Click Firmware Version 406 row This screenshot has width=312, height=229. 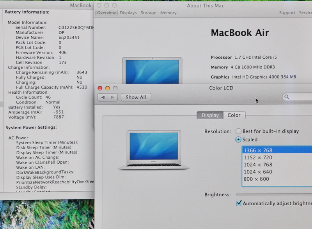[x=41, y=52]
